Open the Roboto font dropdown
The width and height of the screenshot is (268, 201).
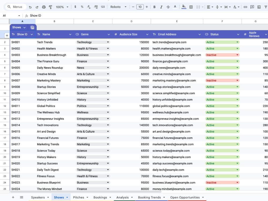[118, 7]
